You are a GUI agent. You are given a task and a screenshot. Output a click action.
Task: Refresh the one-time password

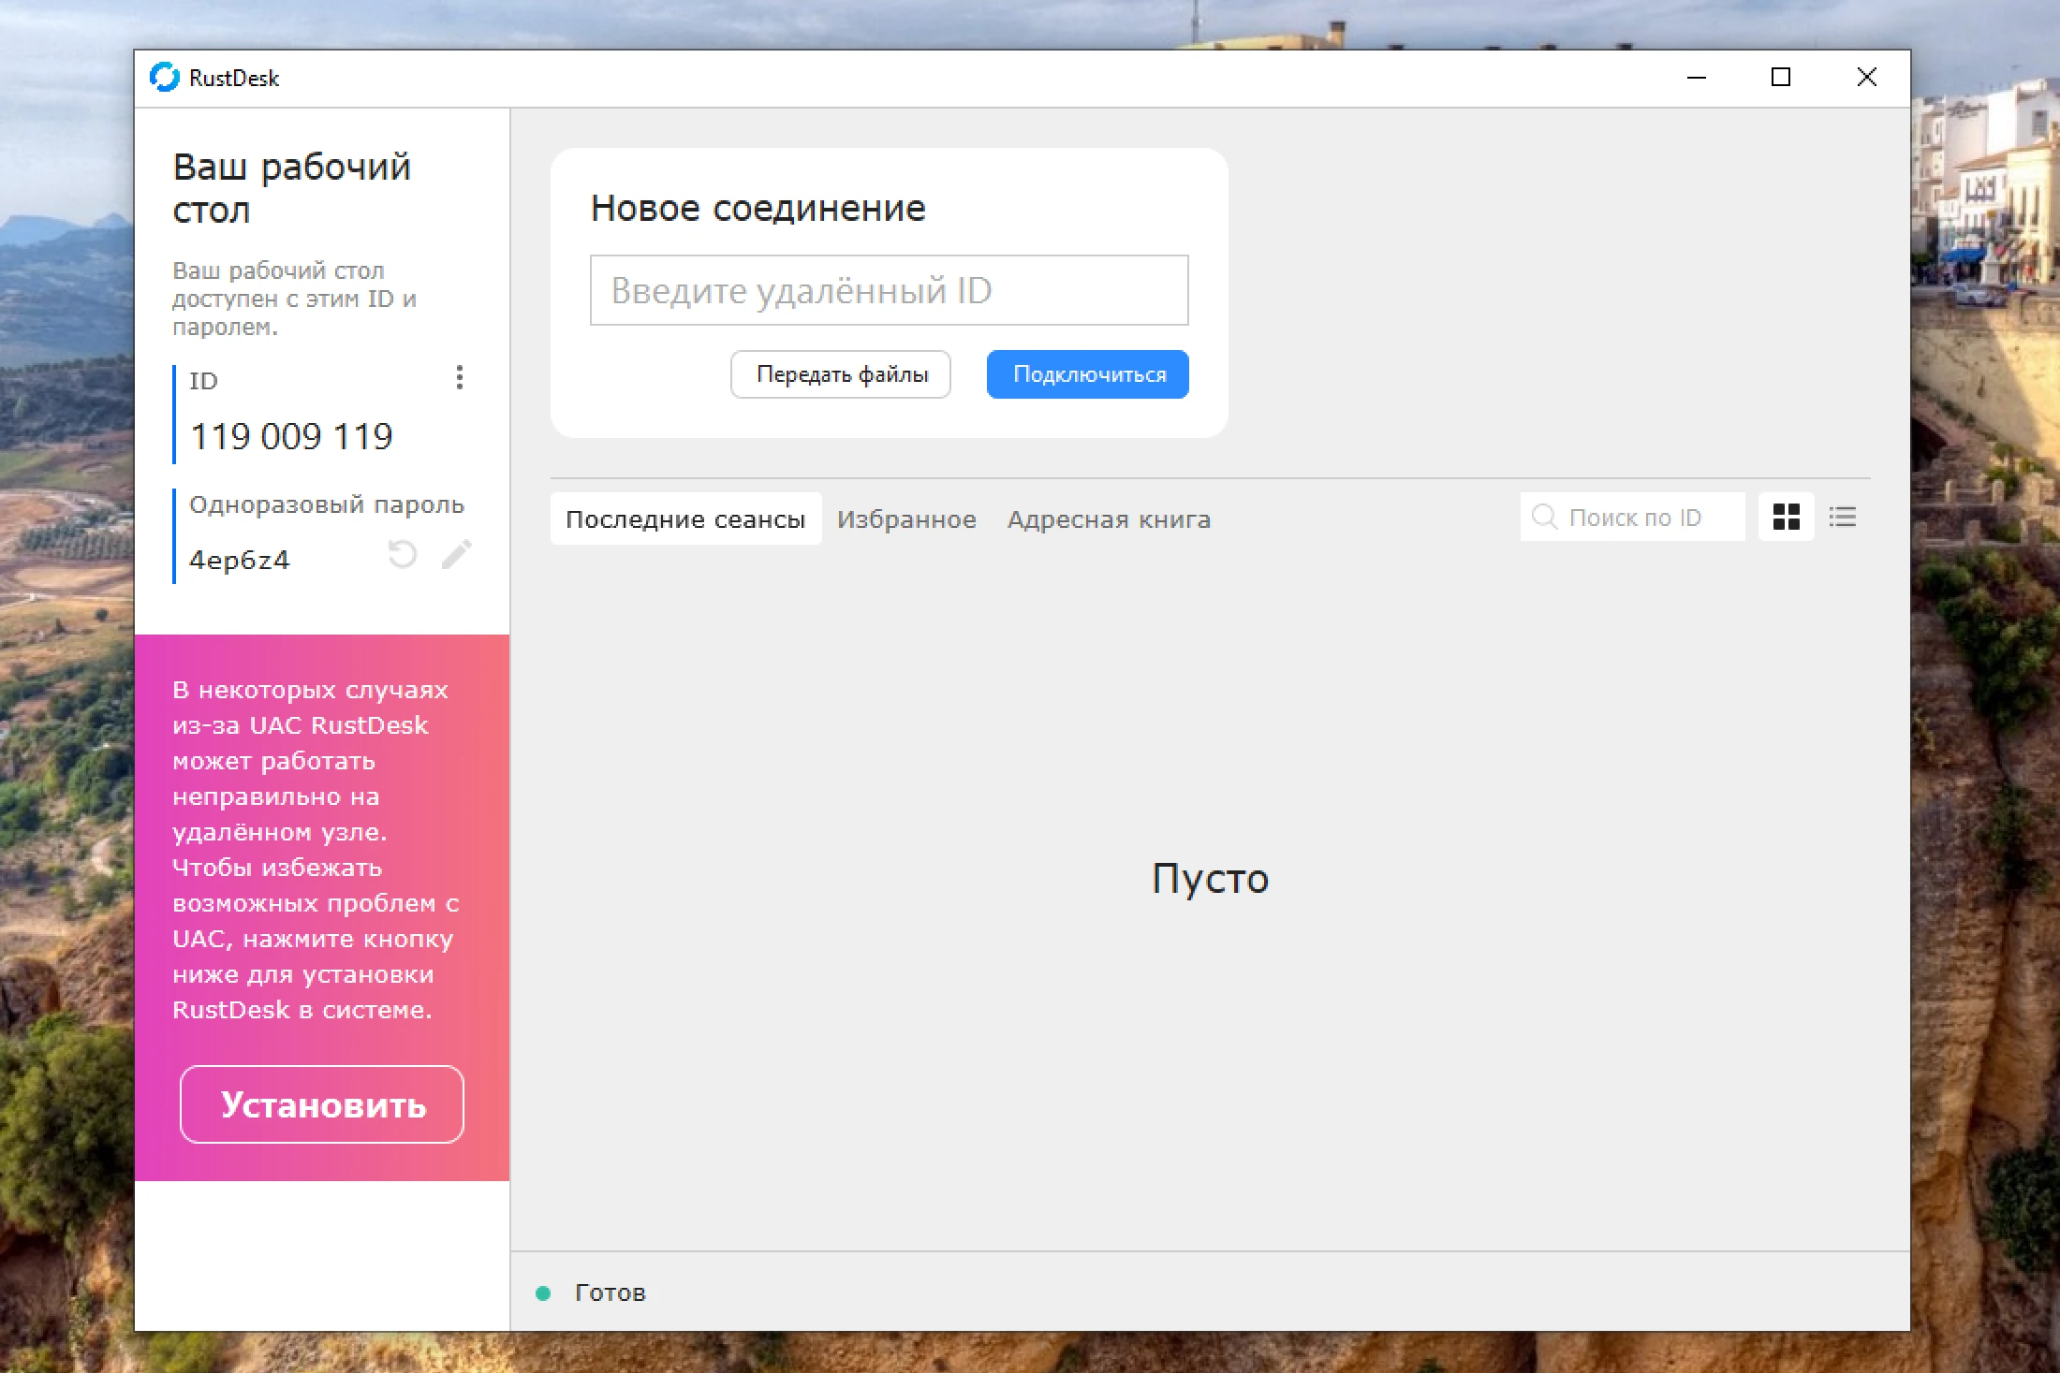pyautogui.click(x=403, y=554)
